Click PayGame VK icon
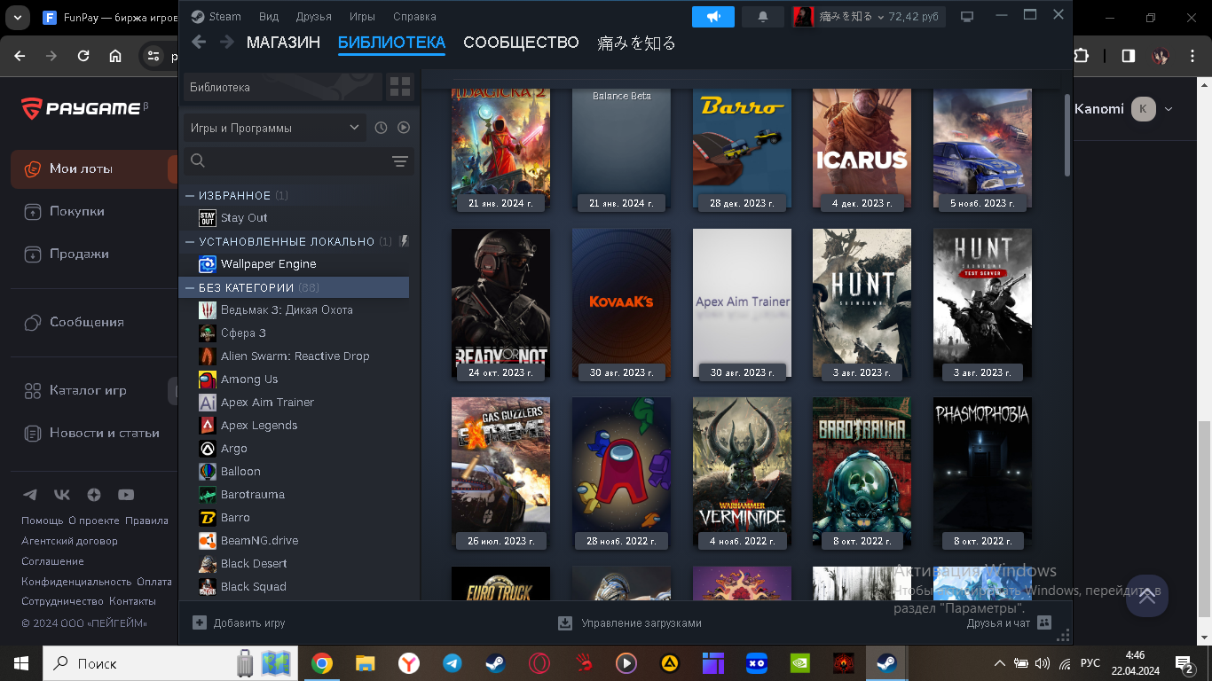Image resolution: width=1212 pixels, height=681 pixels. point(62,495)
